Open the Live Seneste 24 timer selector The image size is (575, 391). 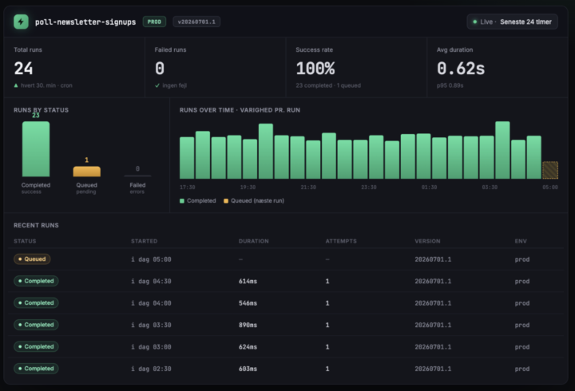512,22
